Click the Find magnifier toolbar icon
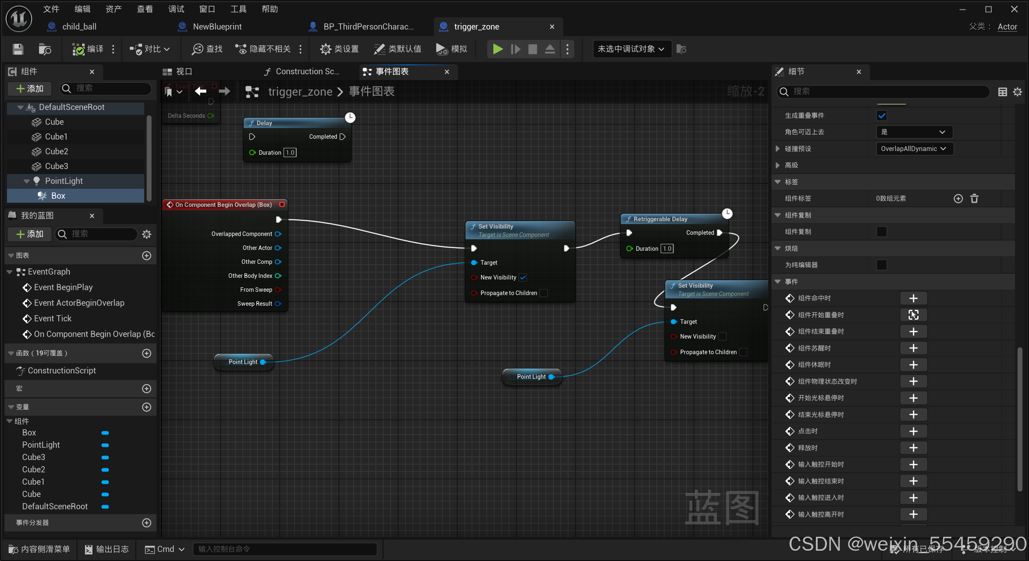The height and width of the screenshot is (561, 1029). pyautogui.click(x=198, y=49)
